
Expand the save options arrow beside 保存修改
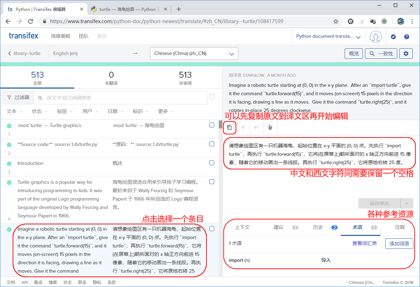[x=407, y=203]
